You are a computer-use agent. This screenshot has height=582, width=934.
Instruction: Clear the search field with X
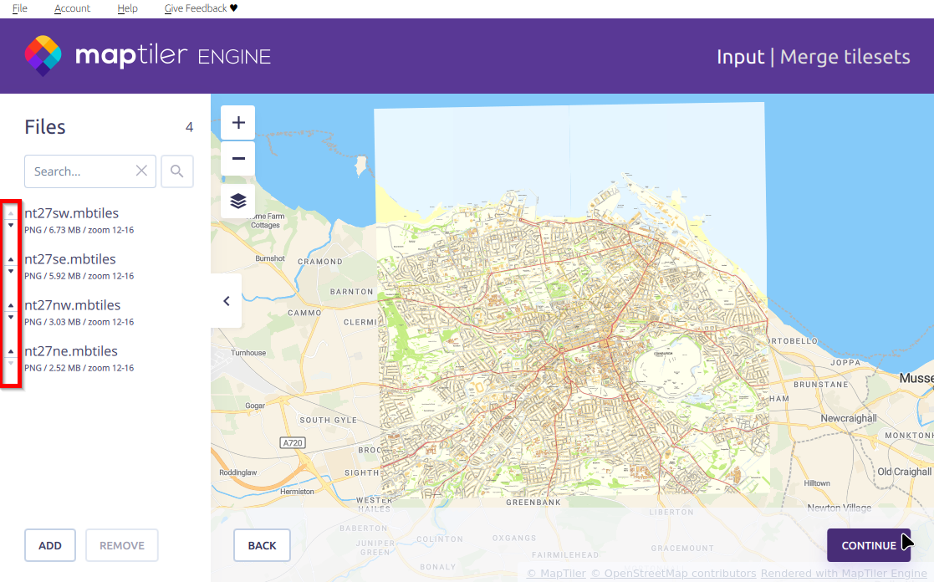141,171
